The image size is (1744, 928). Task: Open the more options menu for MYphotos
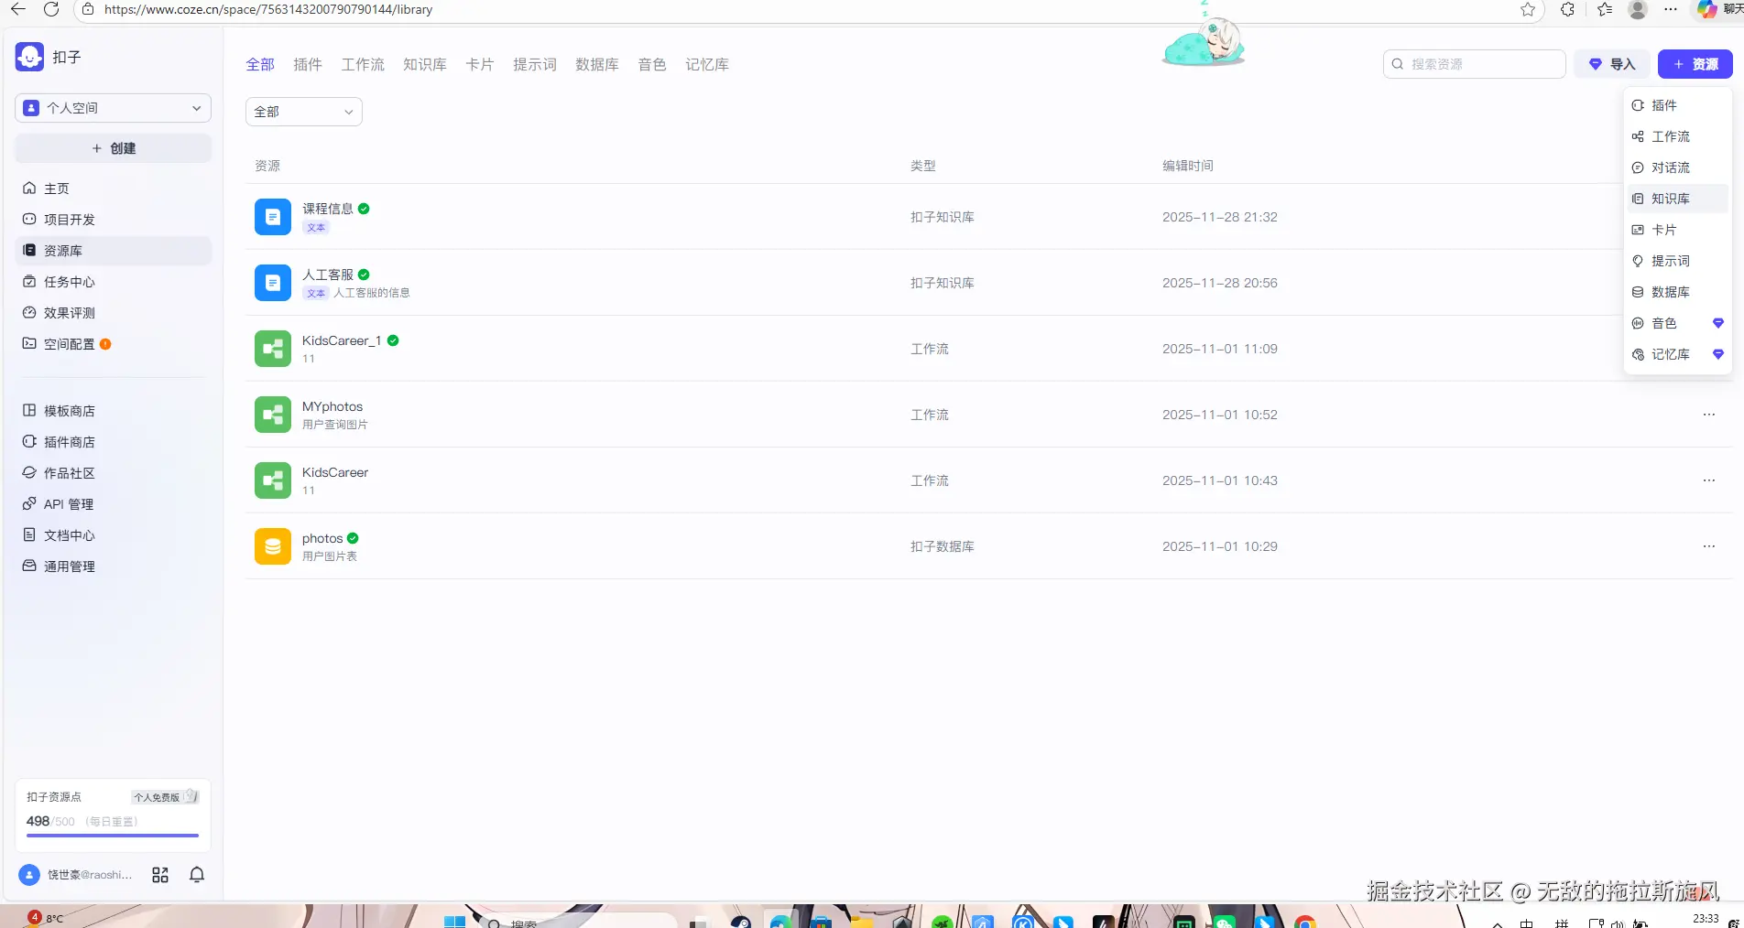(1709, 415)
